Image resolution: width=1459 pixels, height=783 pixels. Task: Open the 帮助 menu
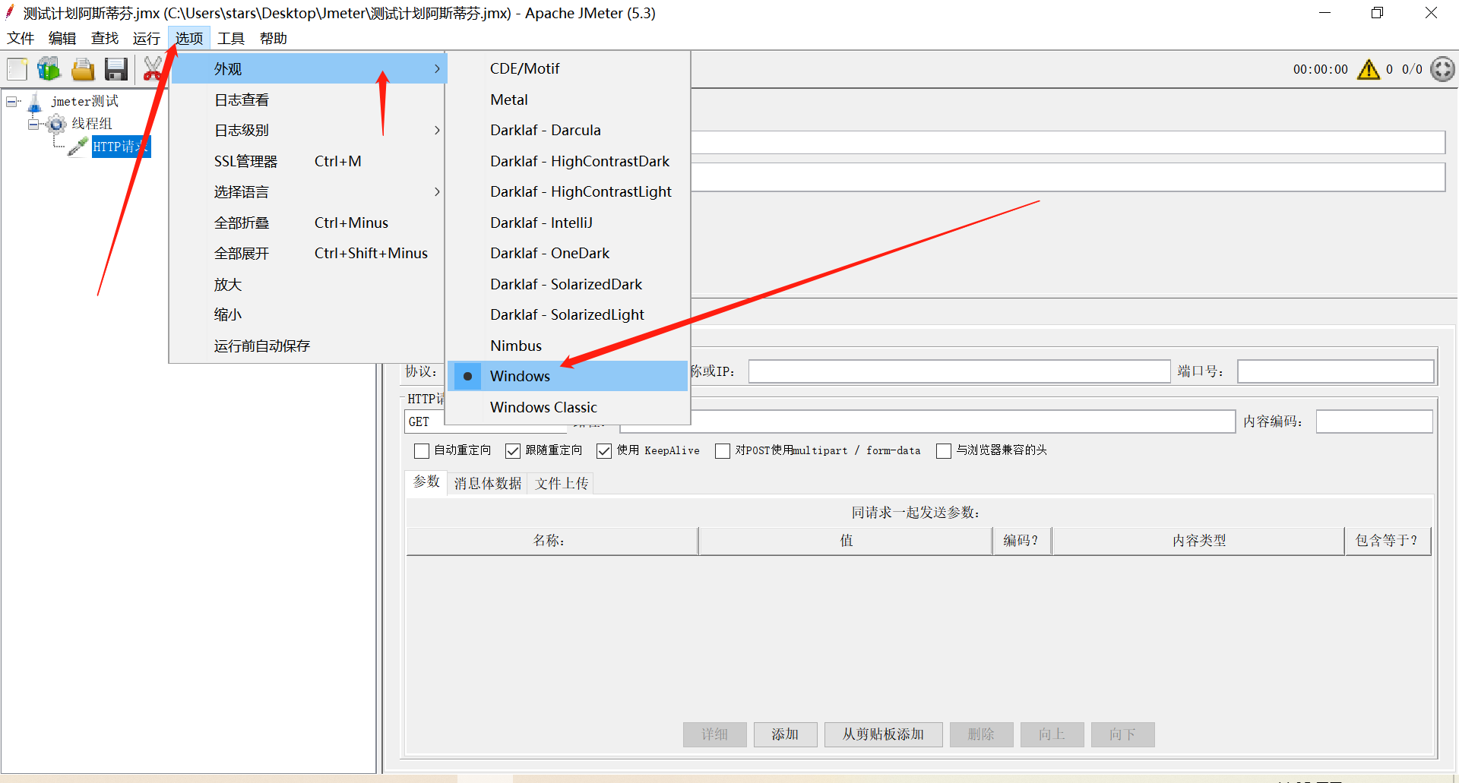pos(272,38)
